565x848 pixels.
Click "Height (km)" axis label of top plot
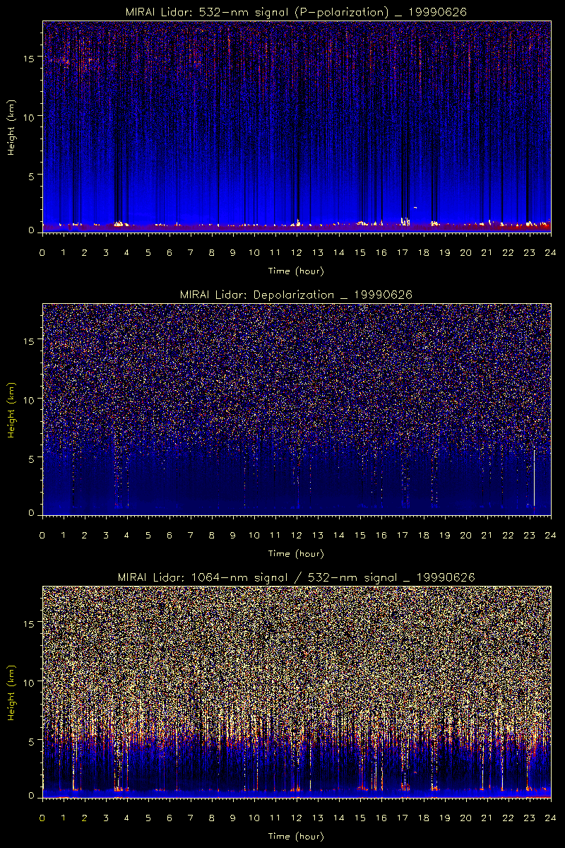(x=11, y=127)
